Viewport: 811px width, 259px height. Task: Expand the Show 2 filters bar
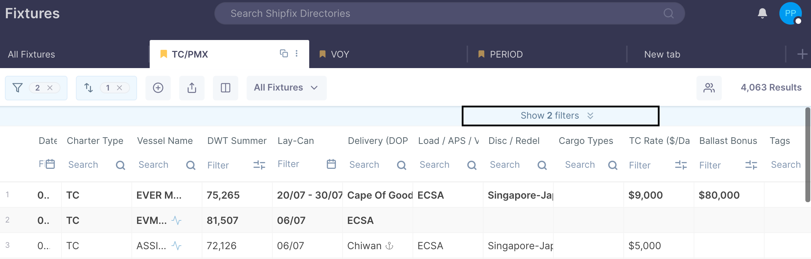pos(560,116)
